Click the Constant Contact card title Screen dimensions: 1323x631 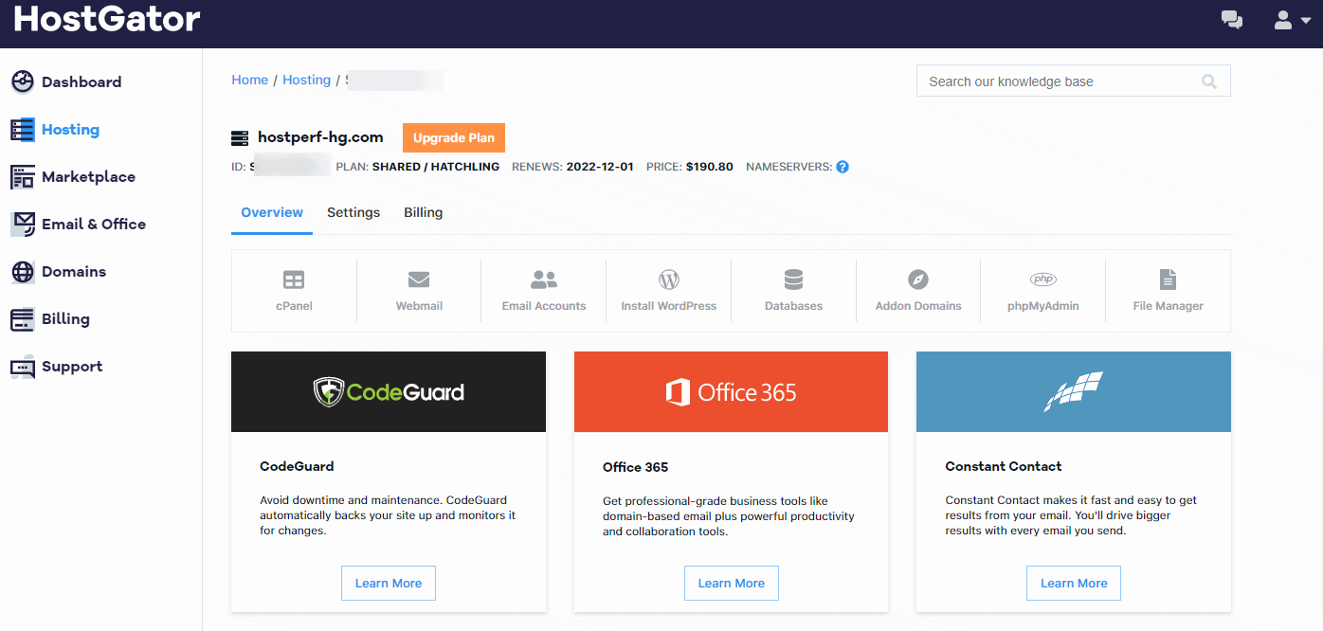pyautogui.click(x=1004, y=466)
